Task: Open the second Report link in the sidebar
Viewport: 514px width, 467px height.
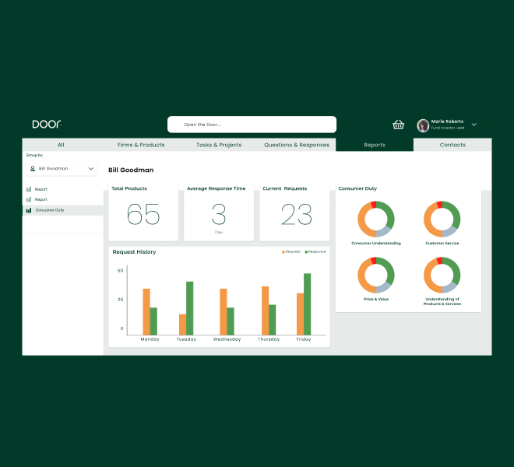Action: (x=40, y=199)
